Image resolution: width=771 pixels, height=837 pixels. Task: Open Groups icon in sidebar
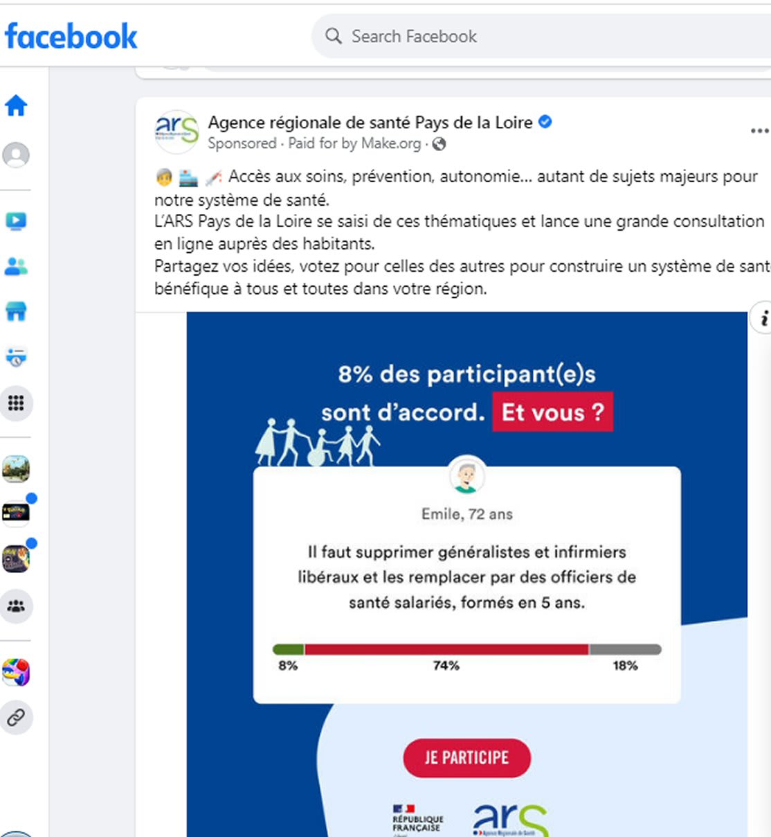pyautogui.click(x=16, y=606)
